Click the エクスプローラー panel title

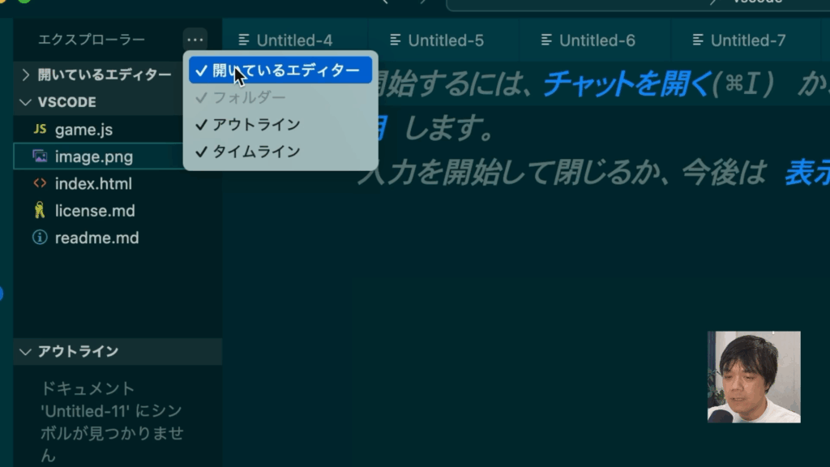point(92,40)
